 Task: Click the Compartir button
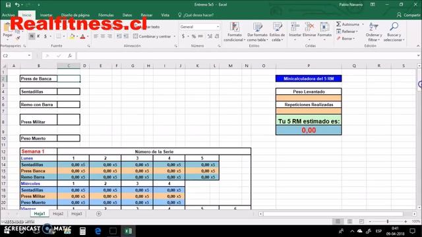[409, 15]
